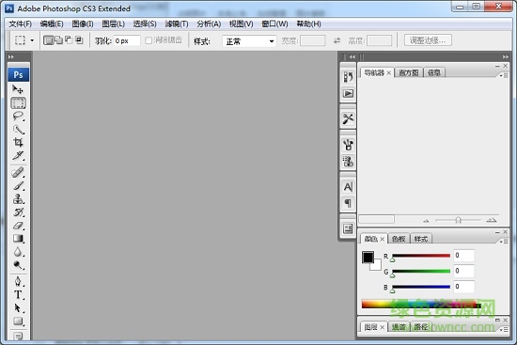
Task: Toggle the anti-alias checkbox in options bar
Action: [149, 40]
